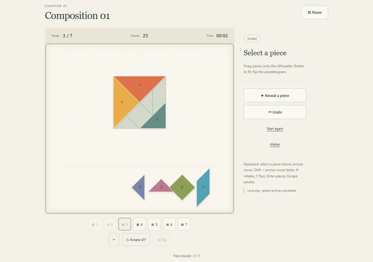This screenshot has width=373, height=262.
Task: Select the pink triangle piece 5
Action: point(161,187)
